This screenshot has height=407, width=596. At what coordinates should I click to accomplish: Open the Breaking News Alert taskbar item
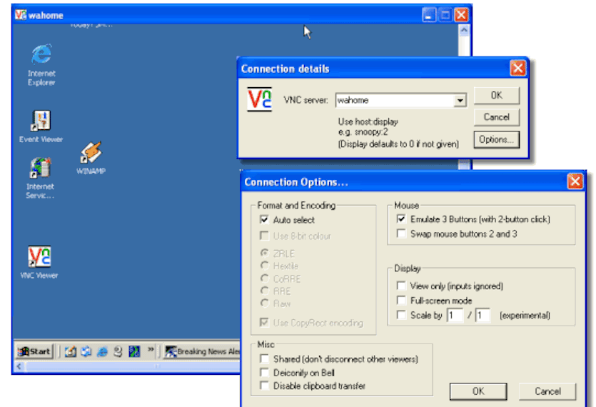202,351
